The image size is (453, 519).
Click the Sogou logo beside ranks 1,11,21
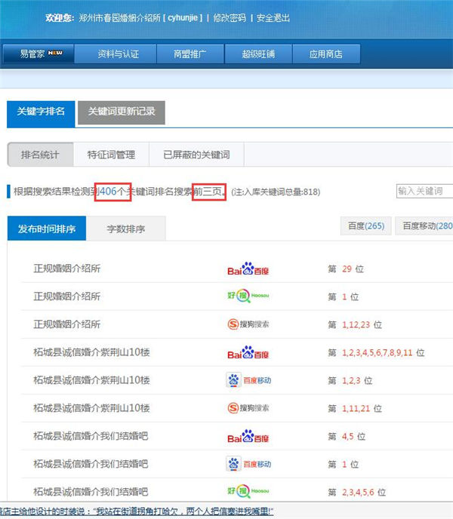[248, 408]
